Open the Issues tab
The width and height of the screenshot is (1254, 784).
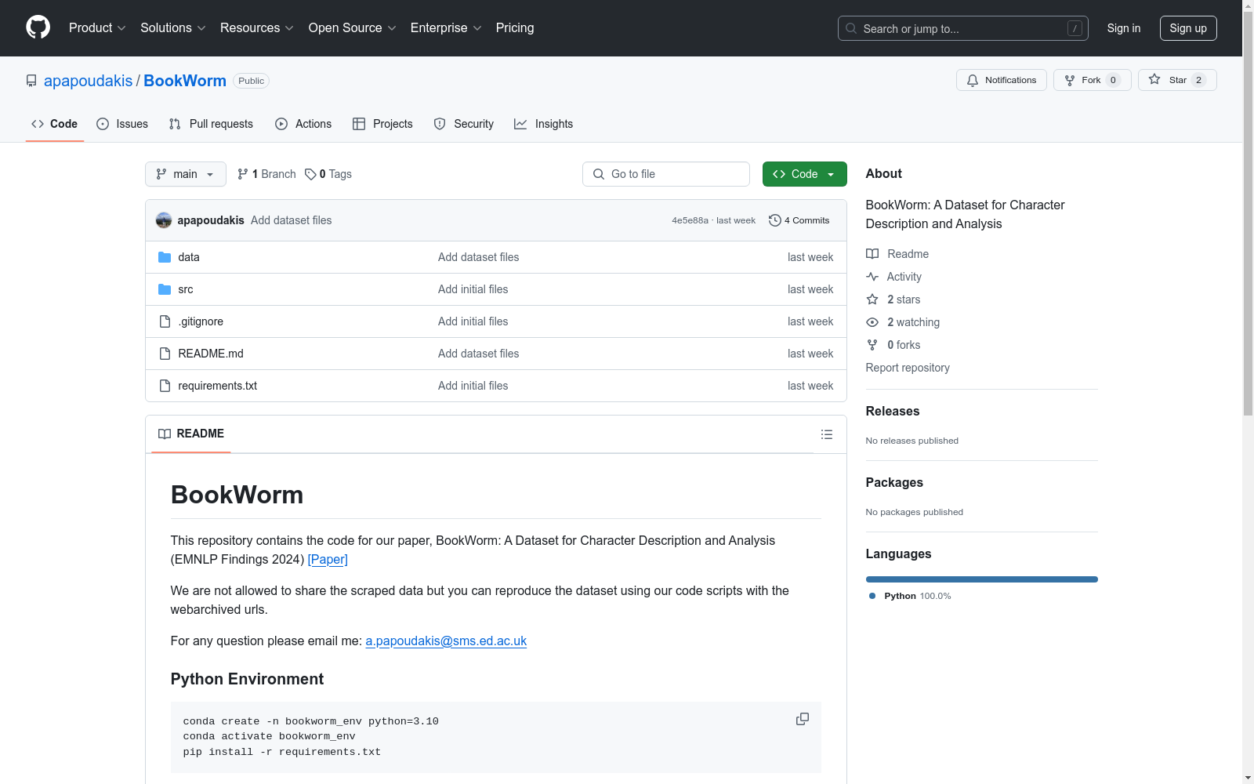pyautogui.click(x=122, y=124)
